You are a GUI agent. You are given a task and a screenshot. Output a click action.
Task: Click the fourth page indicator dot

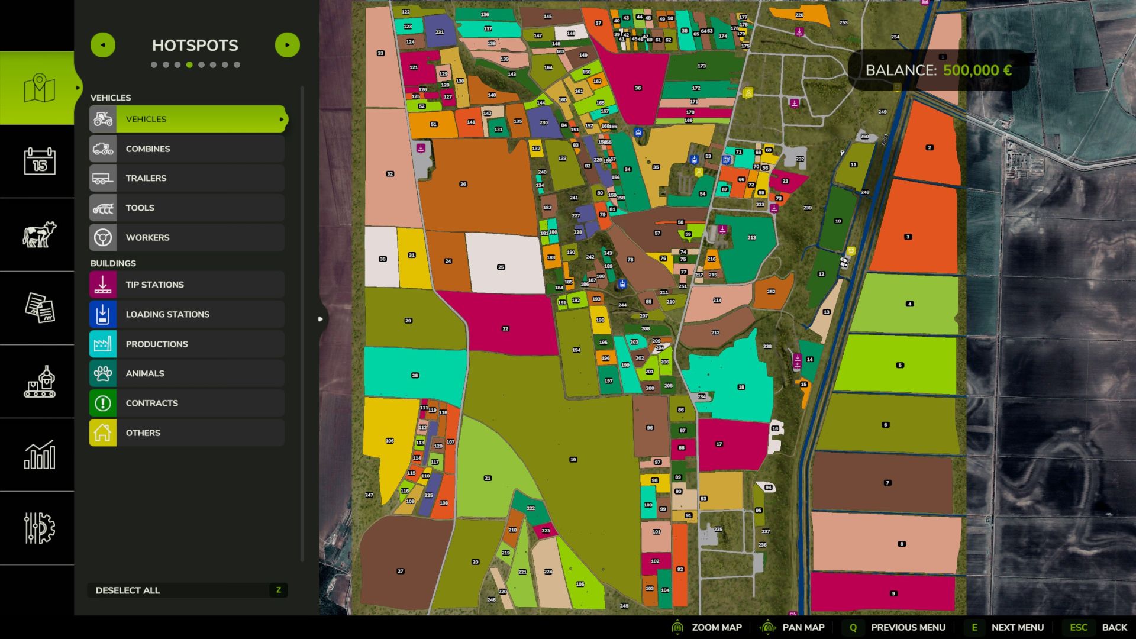[x=189, y=65]
